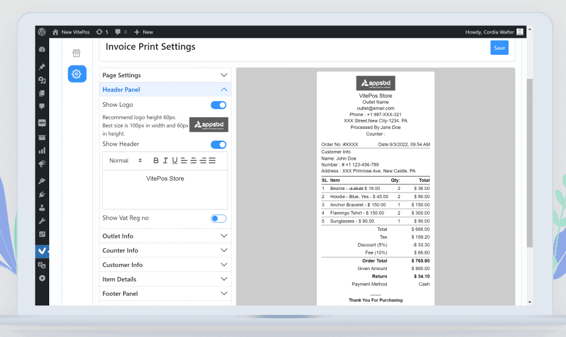Click the bold formatting icon

(156, 160)
